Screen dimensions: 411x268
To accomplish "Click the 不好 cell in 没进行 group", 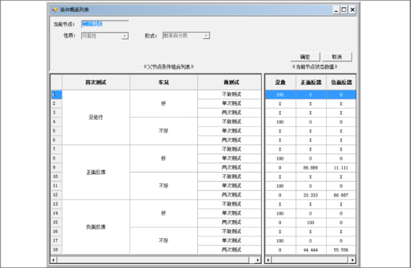I will 164,131.
